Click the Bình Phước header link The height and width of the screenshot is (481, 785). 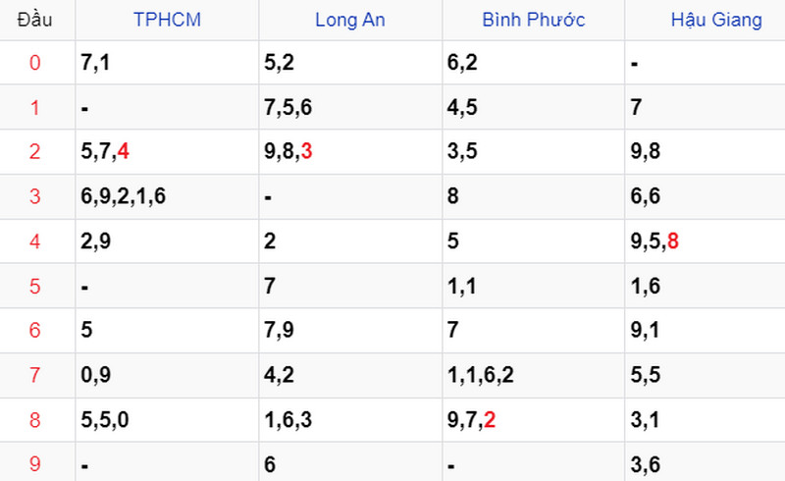click(x=533, y=20)
